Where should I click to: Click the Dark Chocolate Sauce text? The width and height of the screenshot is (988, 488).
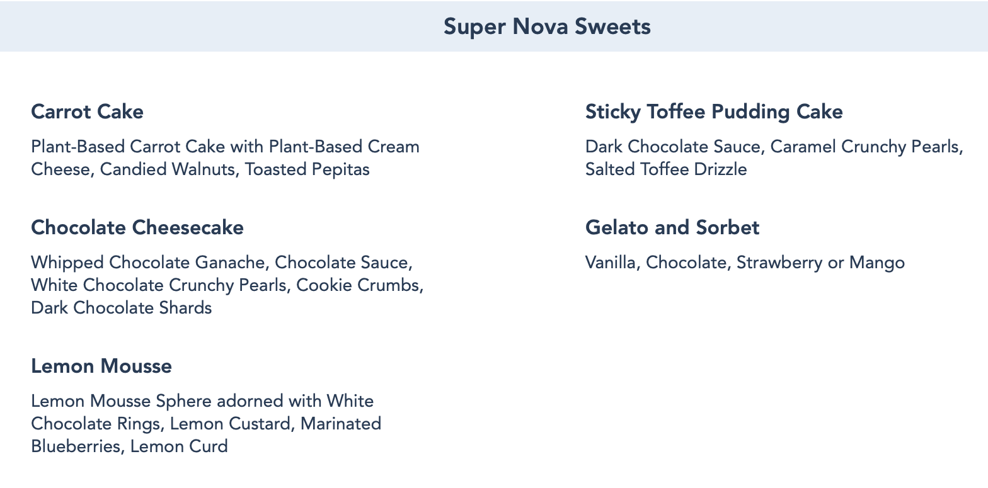click(x=674, y=147)
